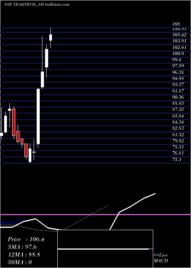Click the 5MA : 97.6 readout
Image resolution: width=191 pixels, height=268 pixels.
pos(22,247)
